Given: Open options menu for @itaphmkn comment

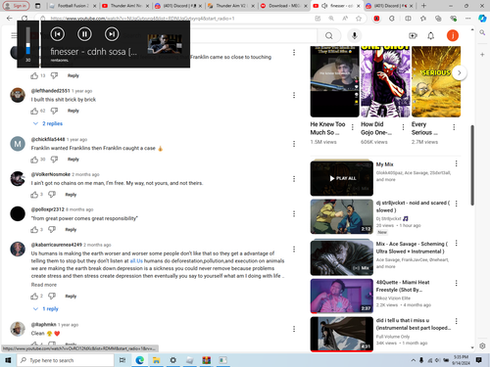Looking at the screenshot, I should click(294, 329).
